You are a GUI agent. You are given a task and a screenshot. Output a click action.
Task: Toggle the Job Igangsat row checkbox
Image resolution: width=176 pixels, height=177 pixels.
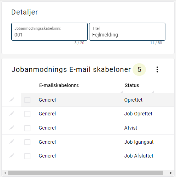pos(27,142)
